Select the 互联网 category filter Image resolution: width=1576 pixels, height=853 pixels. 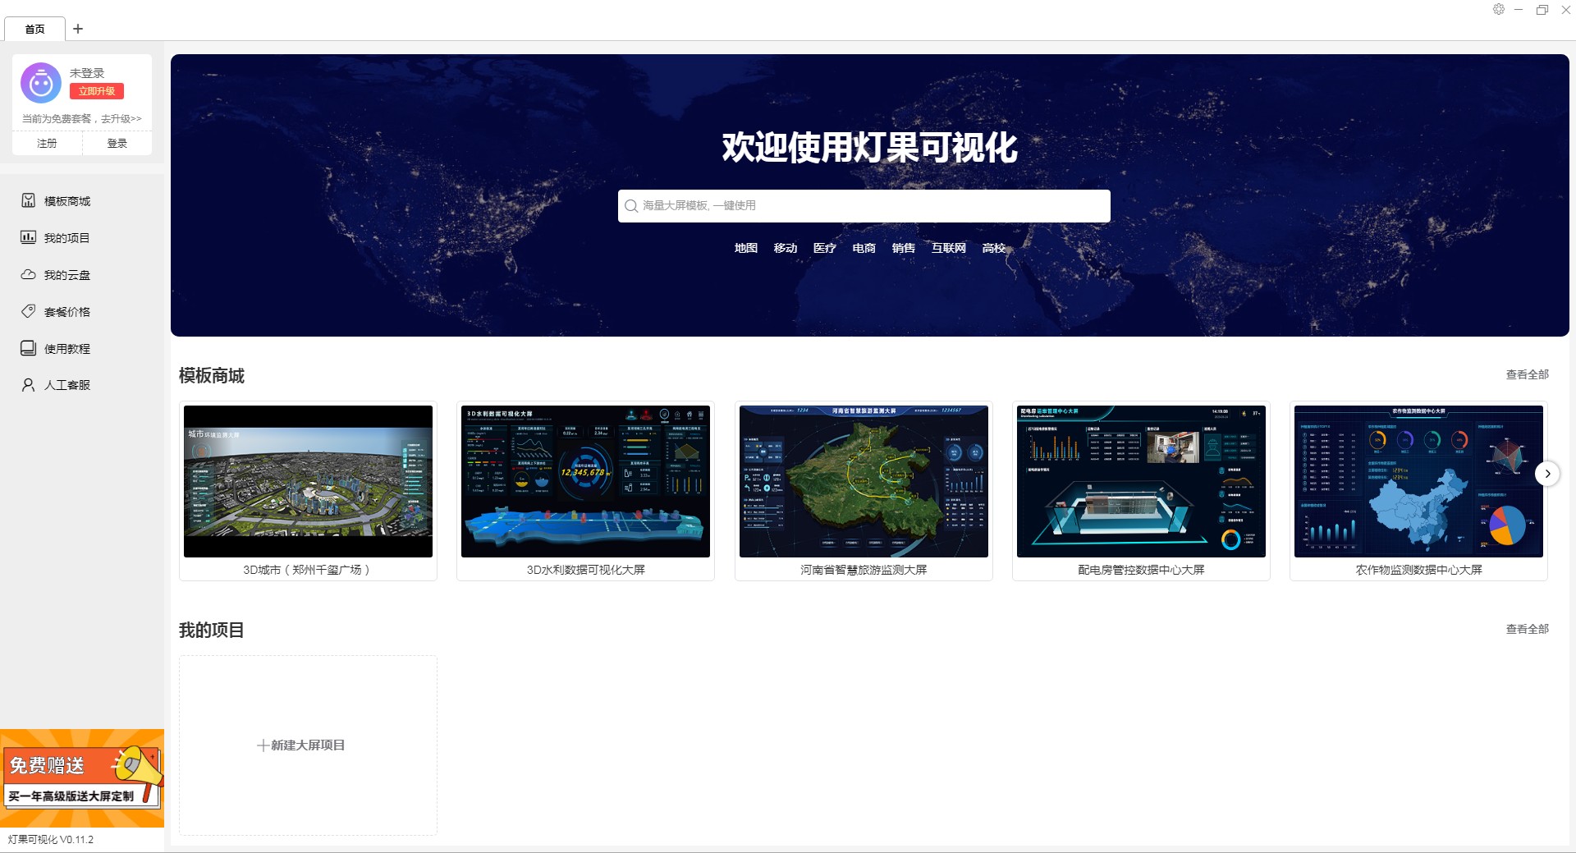click(x=948, y=248)
